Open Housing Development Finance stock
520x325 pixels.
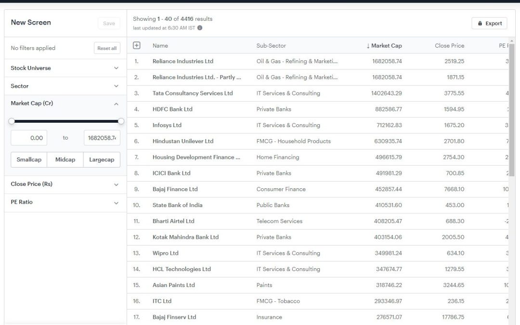tap(196, 157)
